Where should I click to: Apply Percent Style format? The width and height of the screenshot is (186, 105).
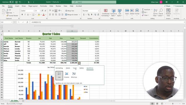click(x=88, y=15)
